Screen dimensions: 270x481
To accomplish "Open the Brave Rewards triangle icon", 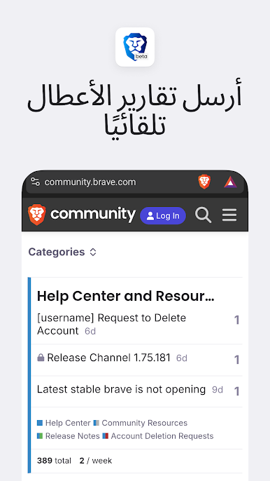I will [x=230, y=182].
